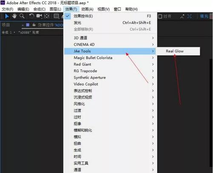The image size is (213, 173).
Task: Select the Zoom magnifier tool
Action: click(22, 16)
